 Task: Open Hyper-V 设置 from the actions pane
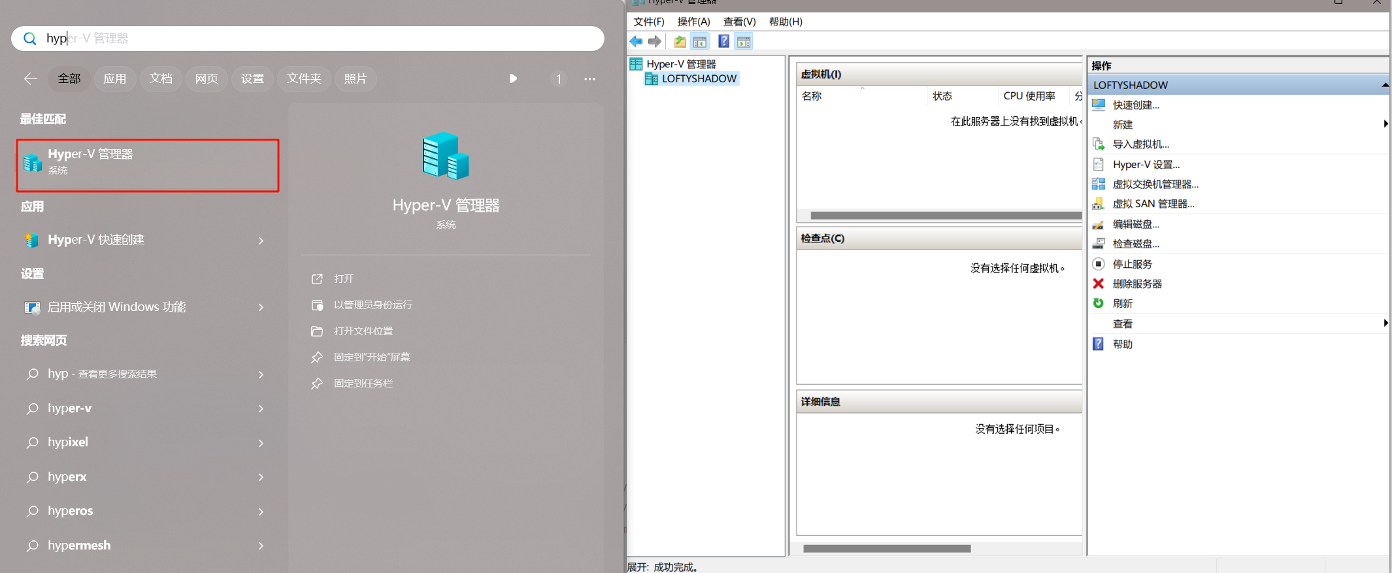pyautogui.click(x=1146, y=165)
